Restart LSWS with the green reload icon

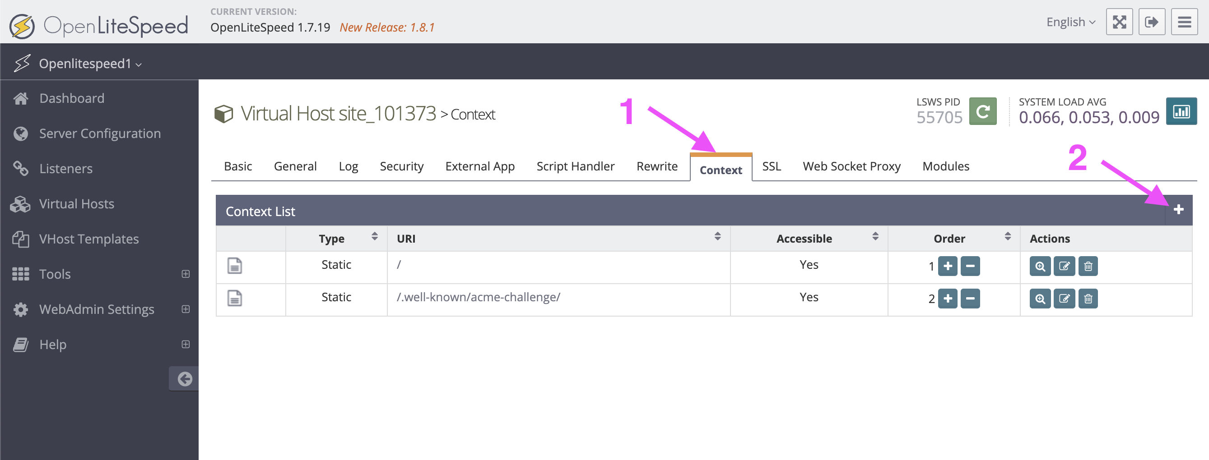tap(983, 111)
